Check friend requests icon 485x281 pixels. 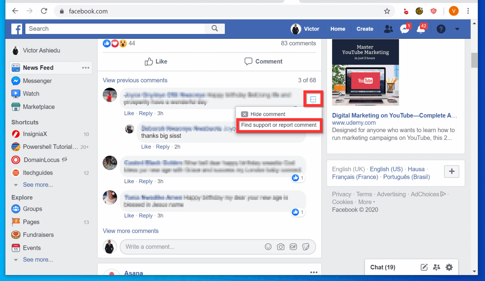[x=388, y=29]
